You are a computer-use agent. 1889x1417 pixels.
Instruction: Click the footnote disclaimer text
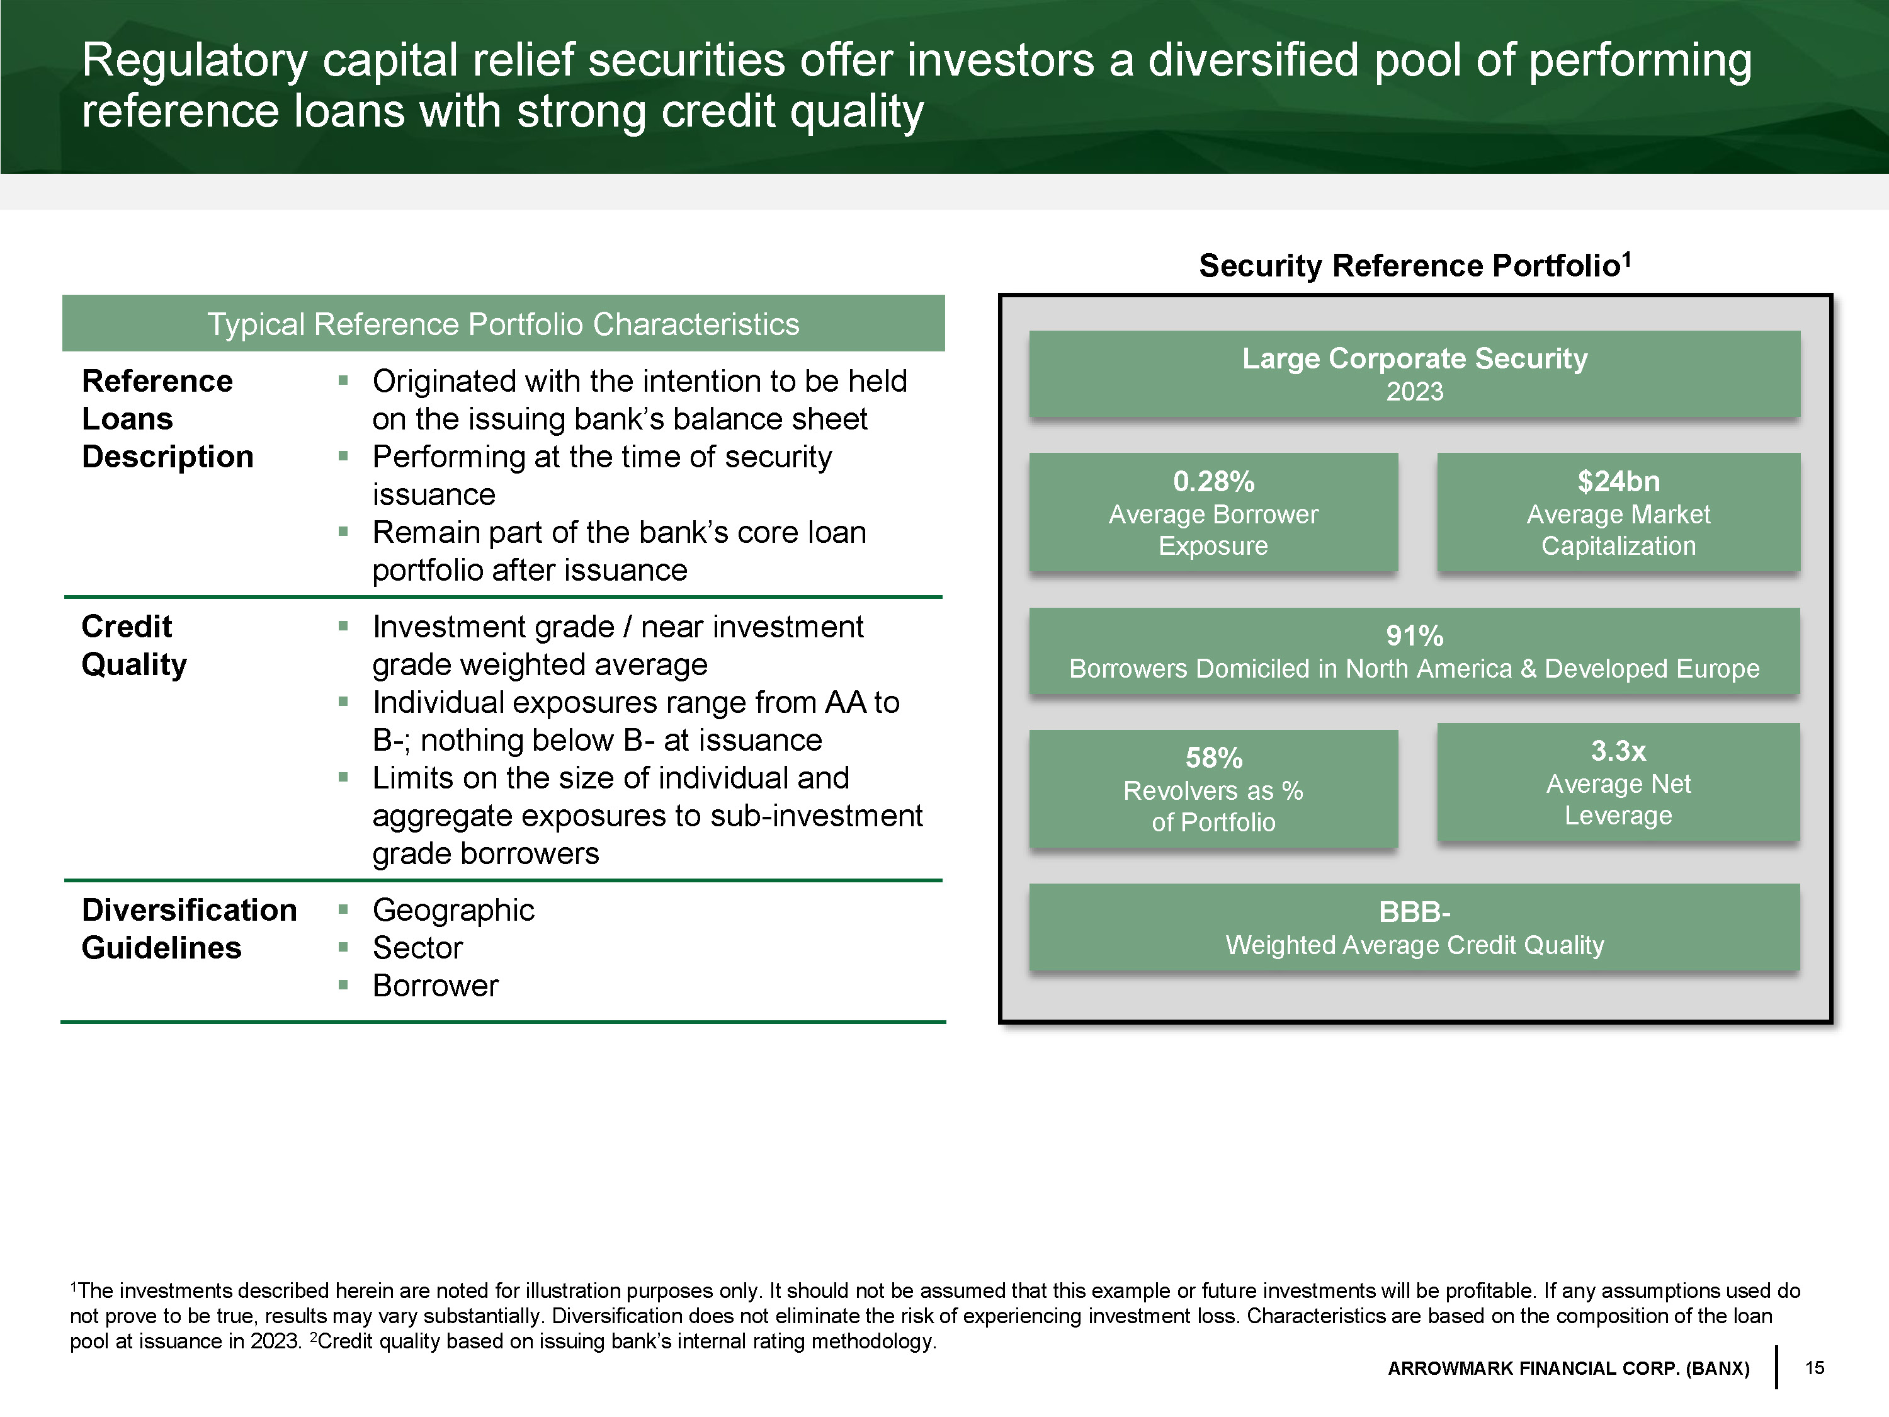(934, 1316)
